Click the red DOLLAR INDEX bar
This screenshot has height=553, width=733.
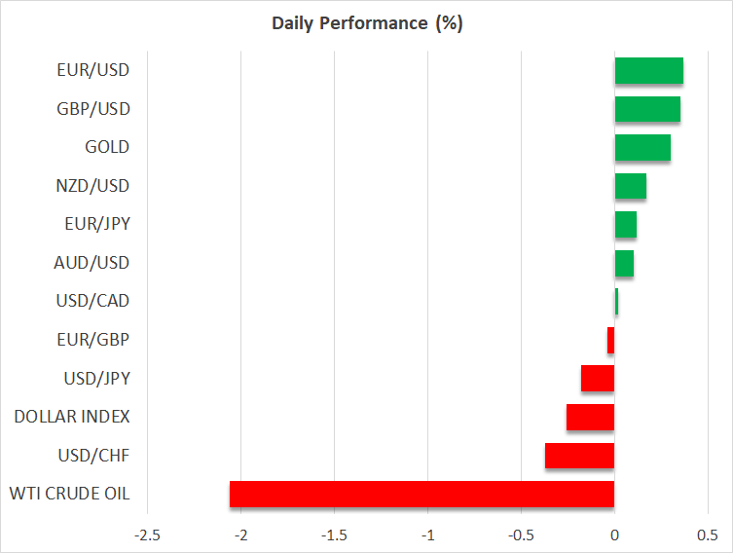pos(590,417)
